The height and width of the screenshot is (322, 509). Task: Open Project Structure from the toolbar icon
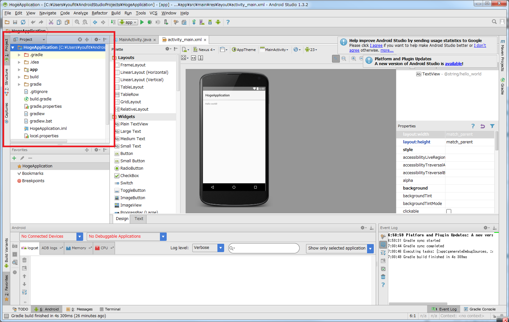tap(184, 22)
